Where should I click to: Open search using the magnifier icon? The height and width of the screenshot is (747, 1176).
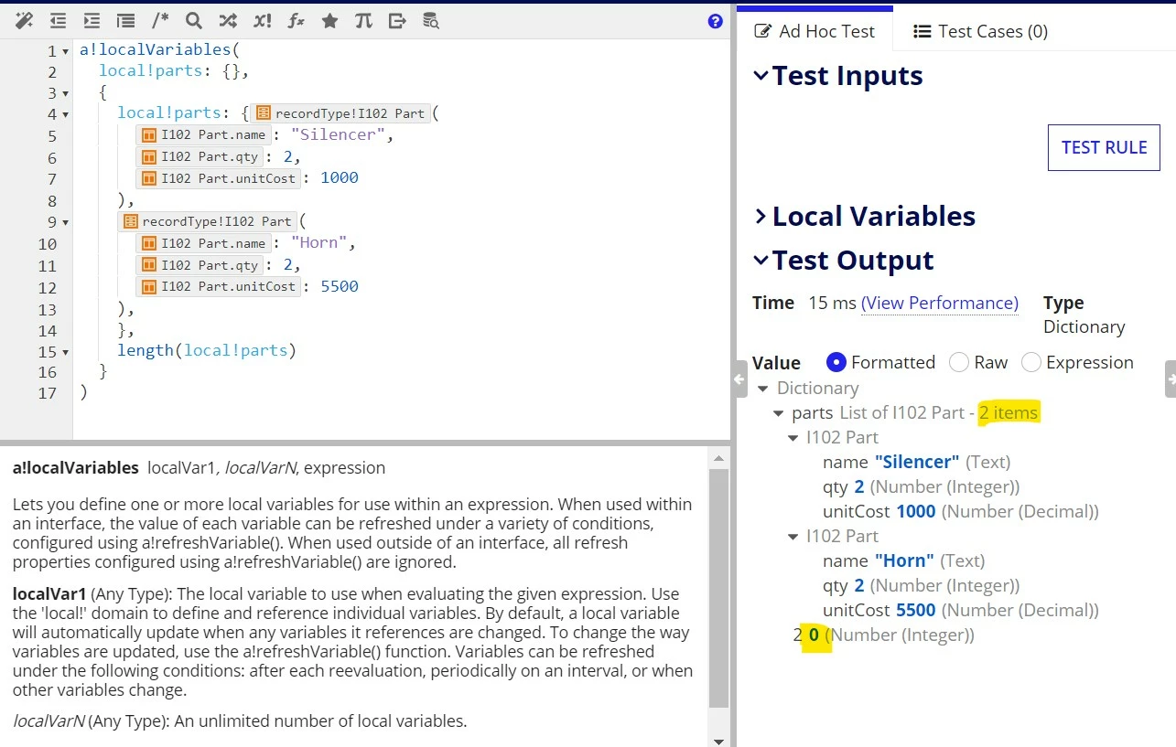coord(193,20)
